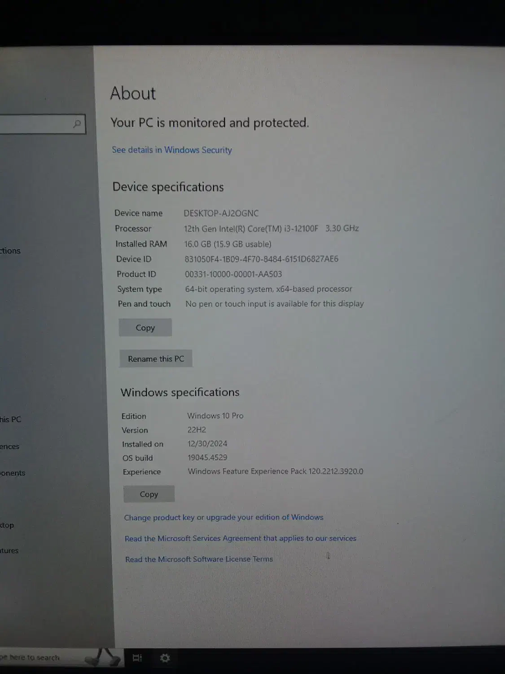Select the sidebar item ending in 'ctions'
Image resolution: width=505 pixels, height=674 pixels.
(x=10, y=251)
